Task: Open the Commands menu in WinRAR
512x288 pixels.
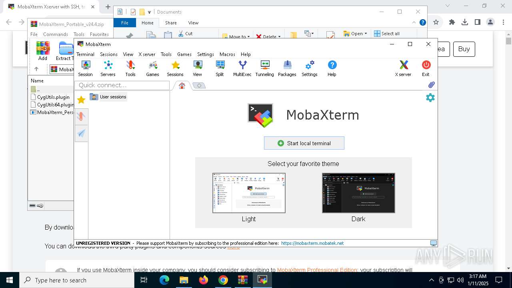Action: [56, 34]
